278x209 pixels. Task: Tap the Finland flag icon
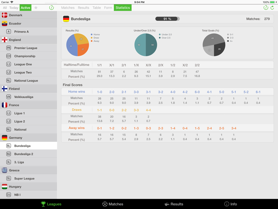pyautogui.click(x=5, y=89)
